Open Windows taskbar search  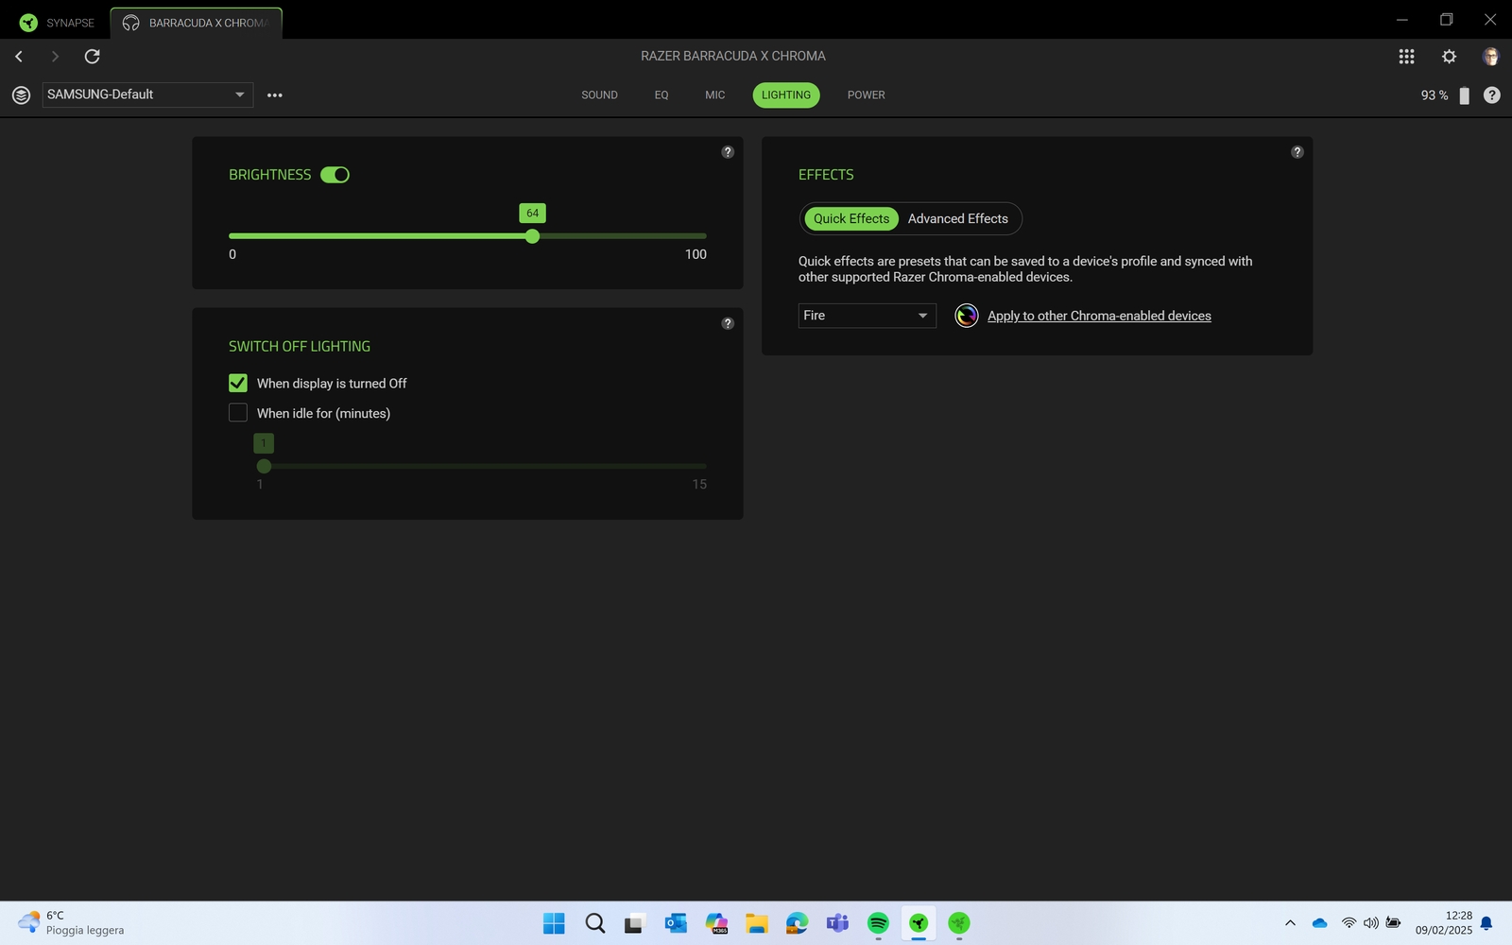point(594,923)
